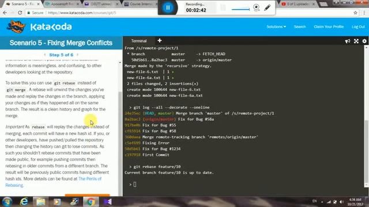Open Internet Explorer from taskbar

[24, 202]
